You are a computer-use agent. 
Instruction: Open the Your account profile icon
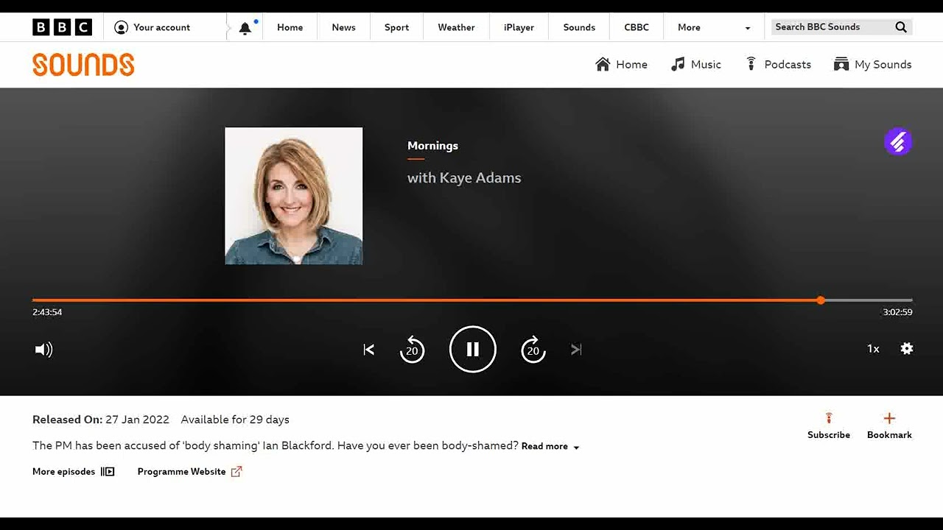[x=121, y=27]
